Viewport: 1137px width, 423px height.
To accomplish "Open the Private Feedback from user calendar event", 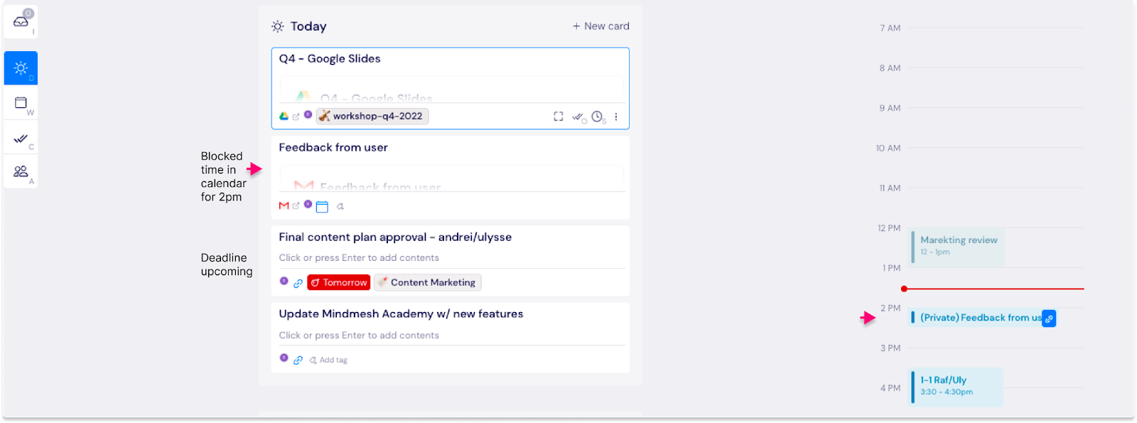I will [977, 318].
